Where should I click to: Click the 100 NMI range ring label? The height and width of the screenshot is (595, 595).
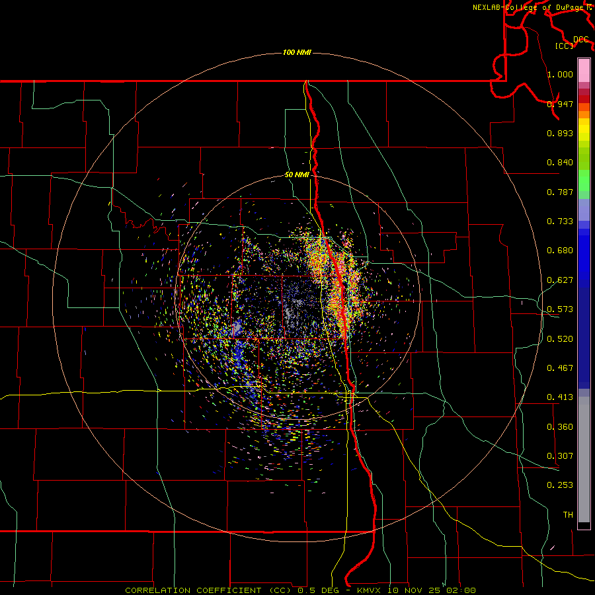coord(297,52)
